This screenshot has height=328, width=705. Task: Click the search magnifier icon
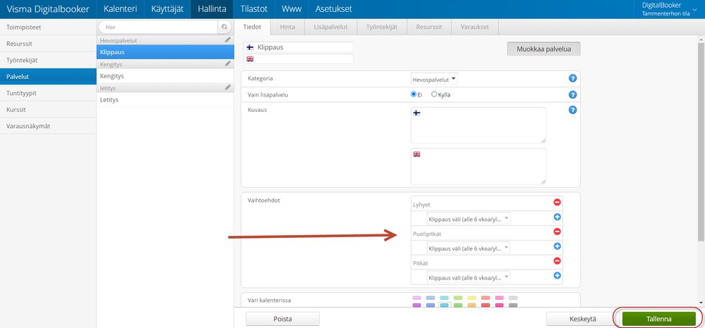coord(224,27)
